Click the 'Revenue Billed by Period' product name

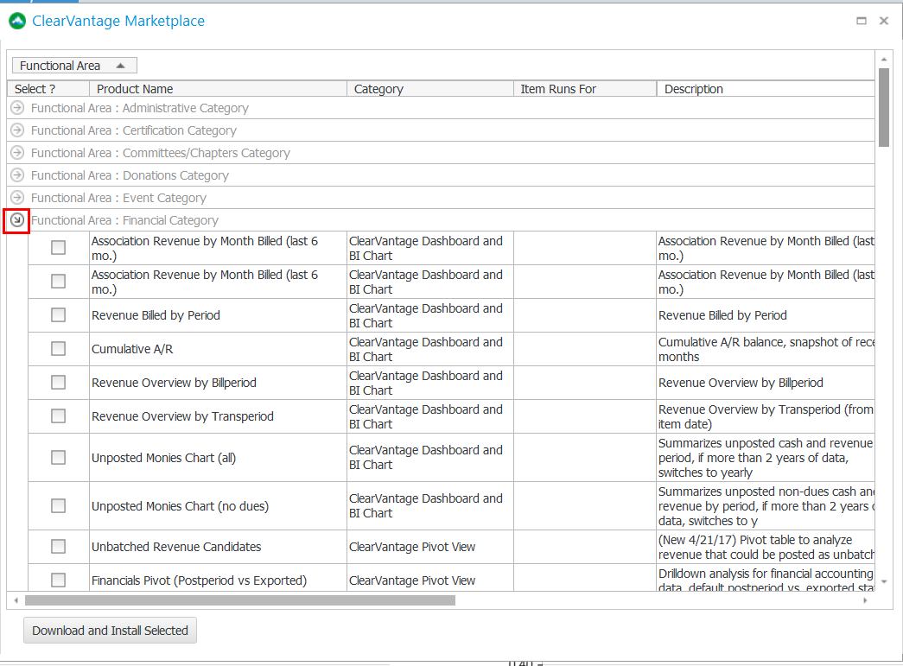(x=156, y=315)
